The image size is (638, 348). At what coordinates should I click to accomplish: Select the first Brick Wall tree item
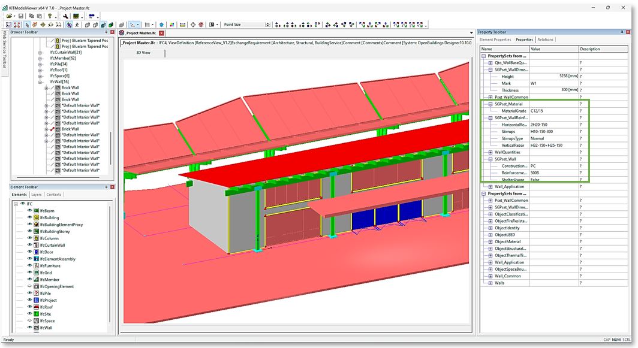70,87
